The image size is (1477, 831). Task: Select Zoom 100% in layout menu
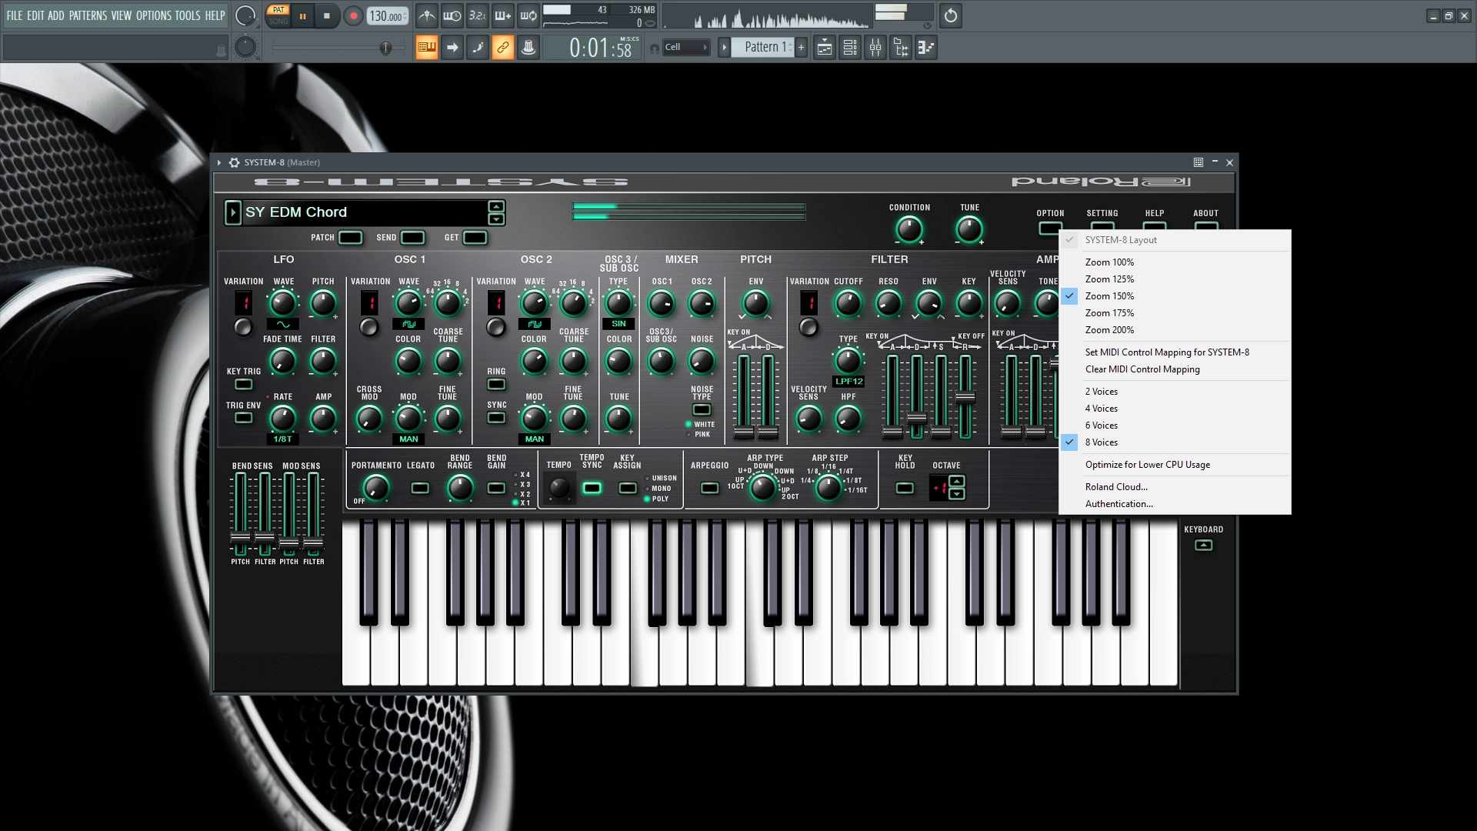click(x=1175, y=262)
